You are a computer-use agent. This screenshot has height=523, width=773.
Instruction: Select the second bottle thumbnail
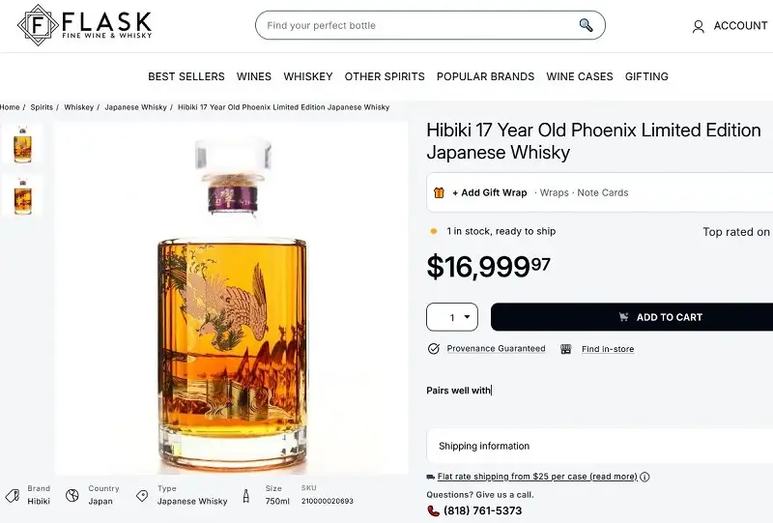click(x=21, y=195)
